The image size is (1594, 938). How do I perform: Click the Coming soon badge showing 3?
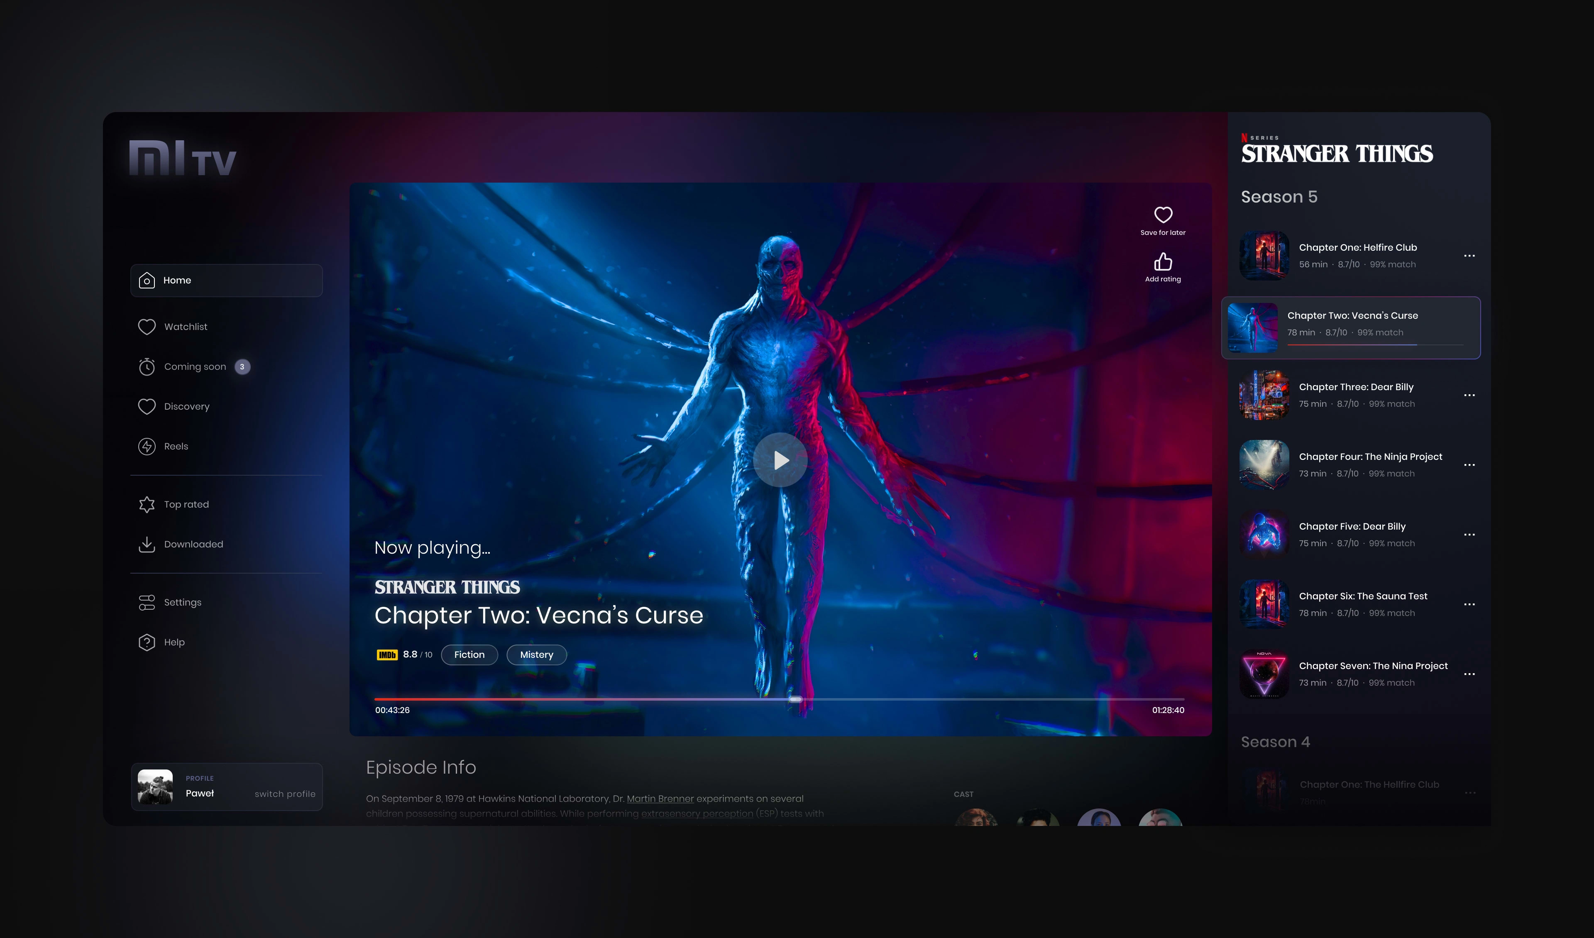242,367
